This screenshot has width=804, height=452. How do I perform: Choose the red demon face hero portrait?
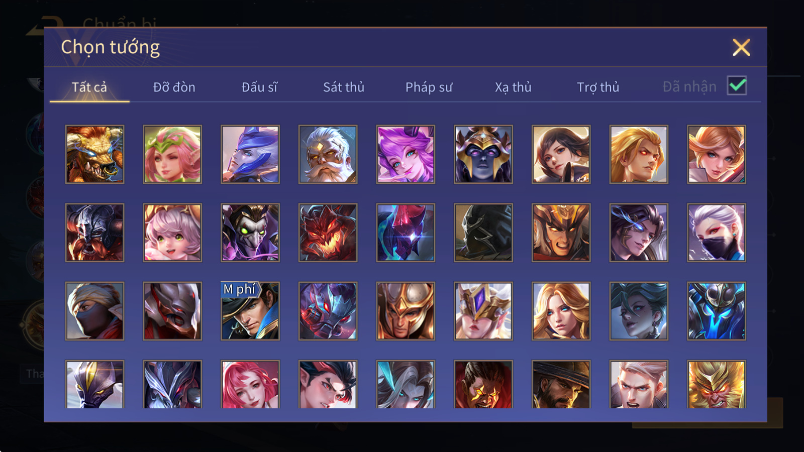pyautogui.click(x=328, y=233)
